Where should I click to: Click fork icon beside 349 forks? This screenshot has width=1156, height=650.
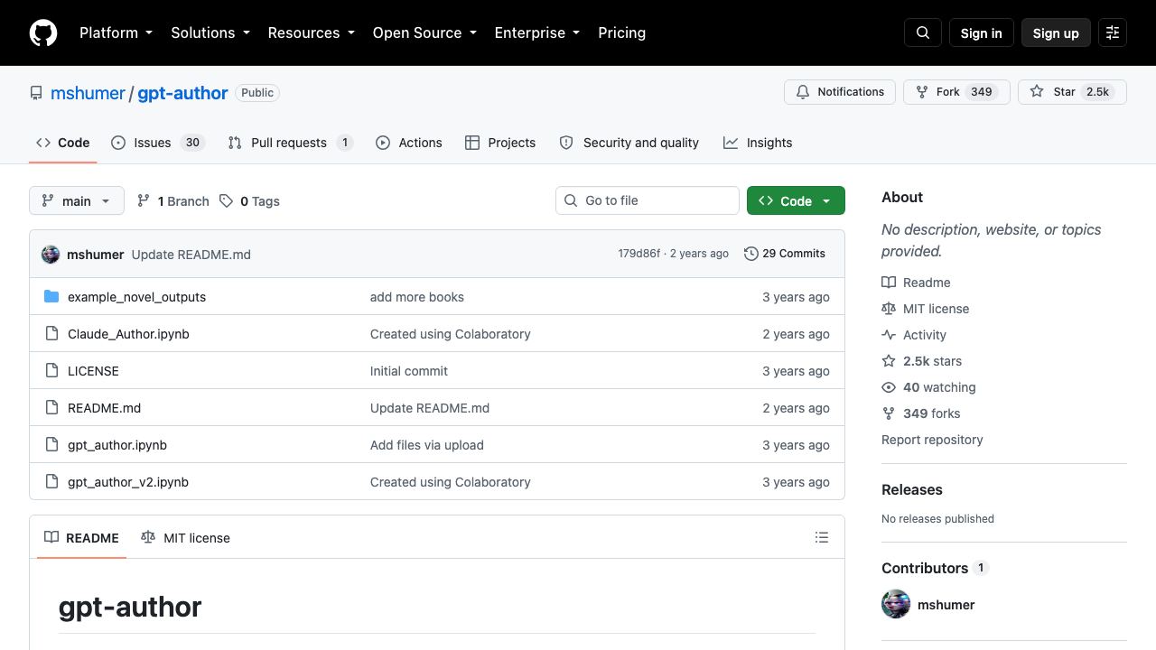point(889,413)
